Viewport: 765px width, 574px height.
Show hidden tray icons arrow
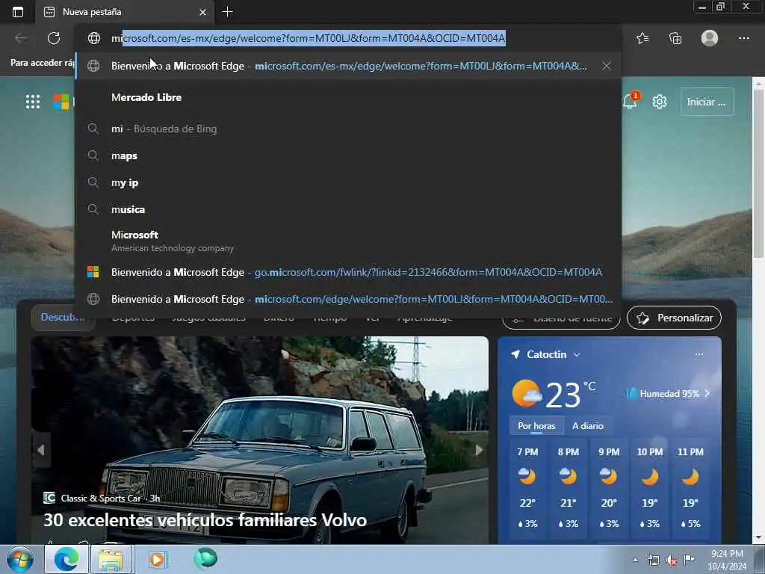(635, 560)
